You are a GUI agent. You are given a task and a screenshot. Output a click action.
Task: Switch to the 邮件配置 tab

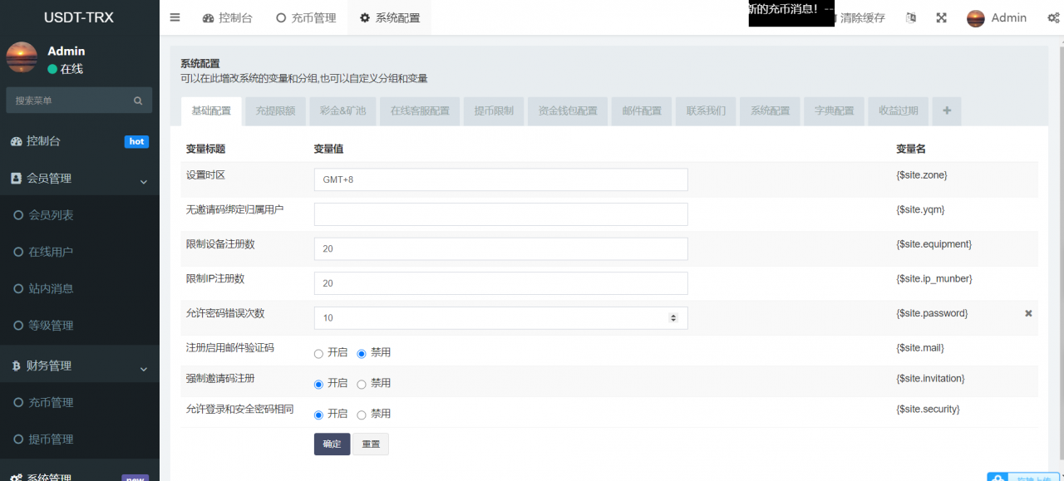tap(641, 110)
